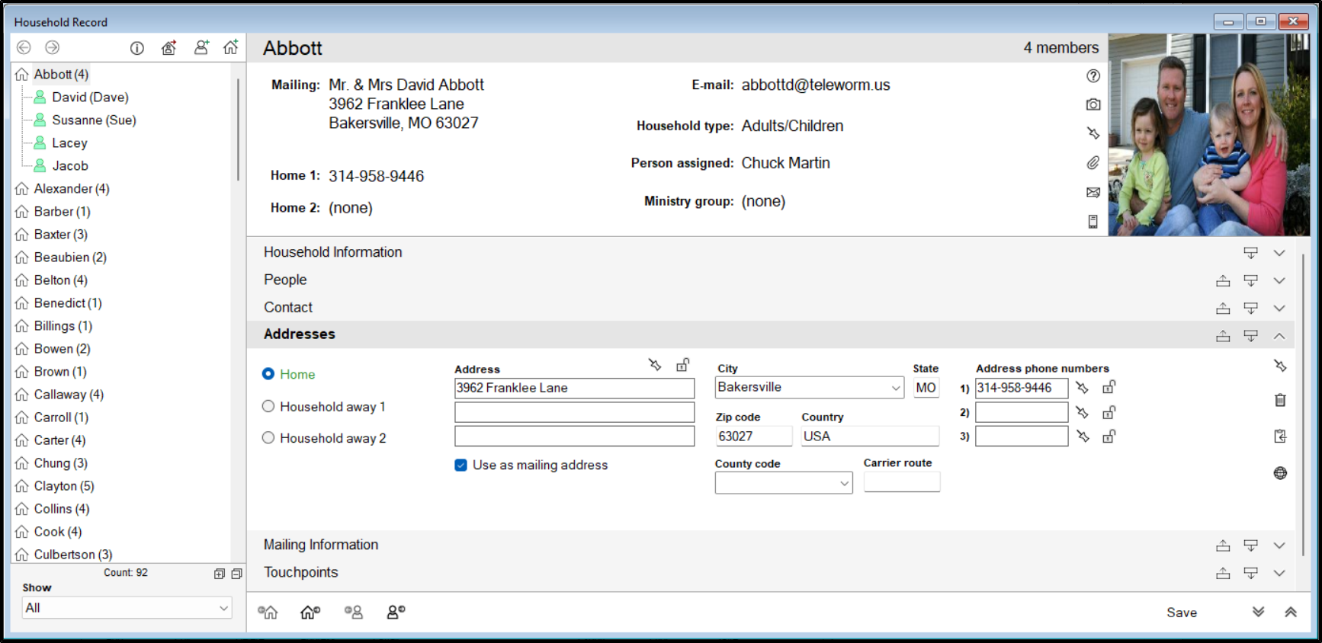The height and width of the screenshot is (643, 1322).
Task: Click the Save button
Action: (1181, 613)
